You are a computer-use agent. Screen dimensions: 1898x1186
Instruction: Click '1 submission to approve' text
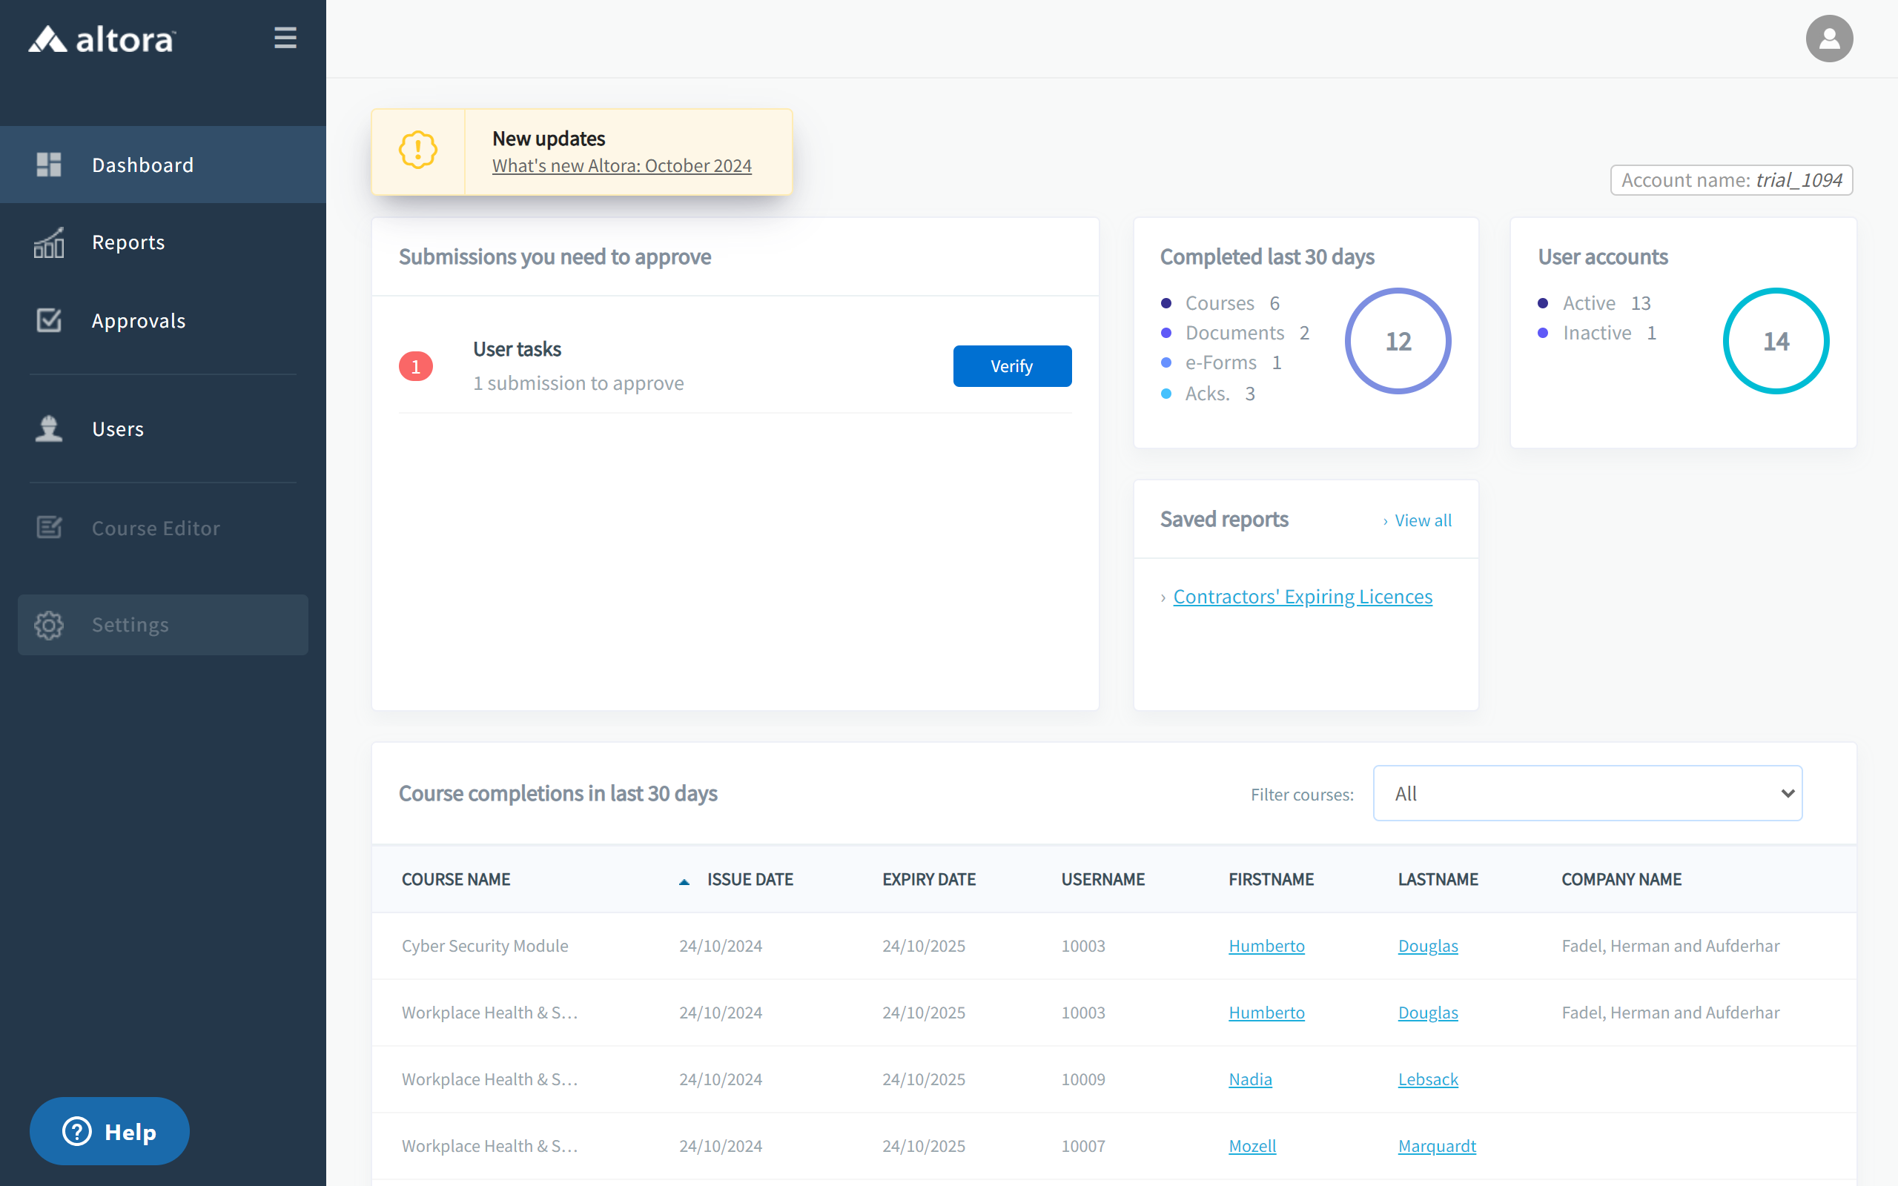click(578, 382)
